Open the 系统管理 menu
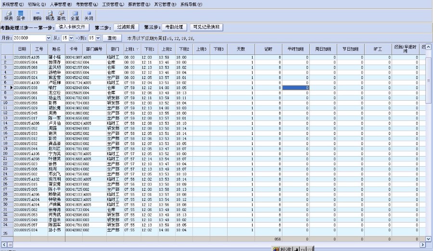Screen dimensions: 433x251 (x=13, y=4)
